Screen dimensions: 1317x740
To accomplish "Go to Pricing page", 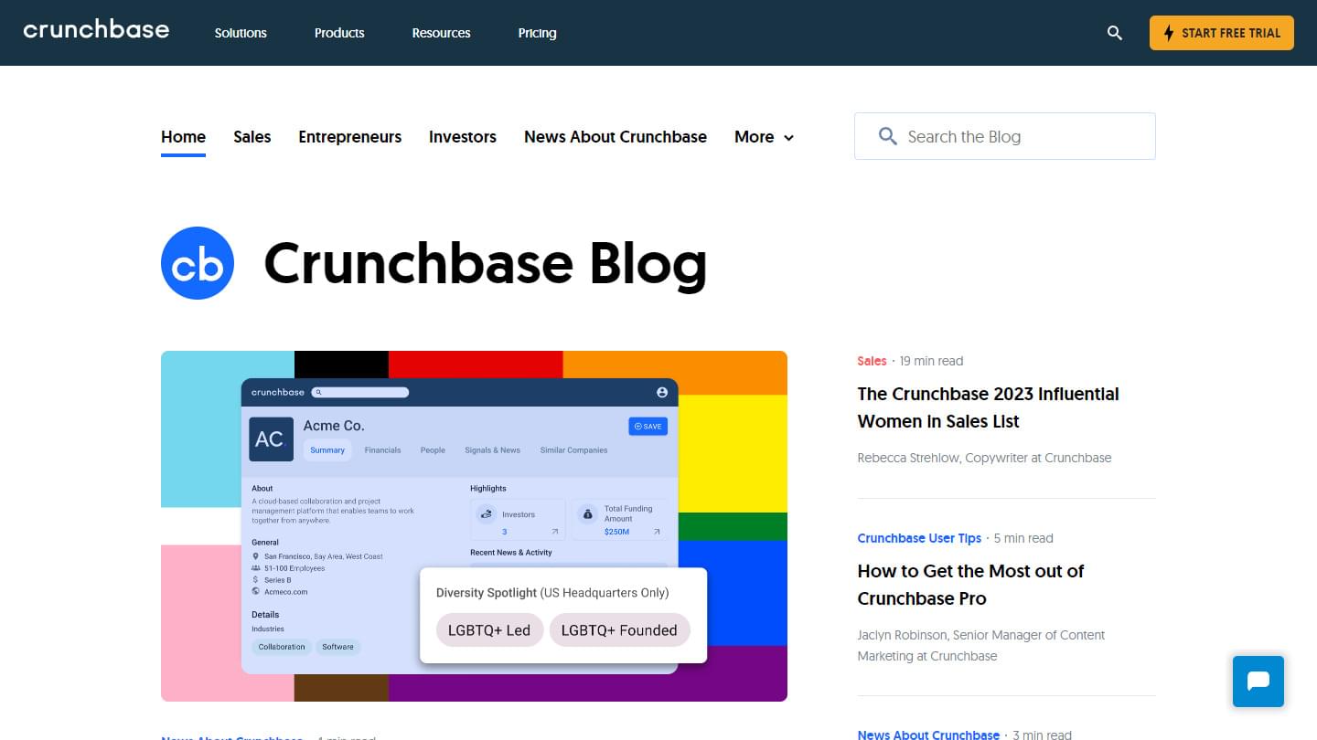I will pyautogui.click(x=537, y=33).
